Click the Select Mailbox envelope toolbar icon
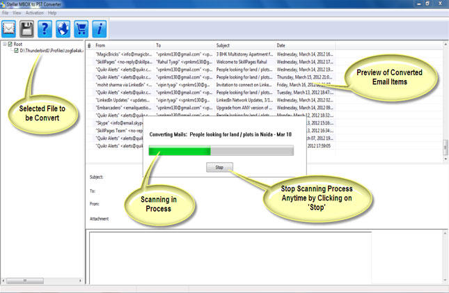This screenshot has height=293, width=449. point(8,29)
